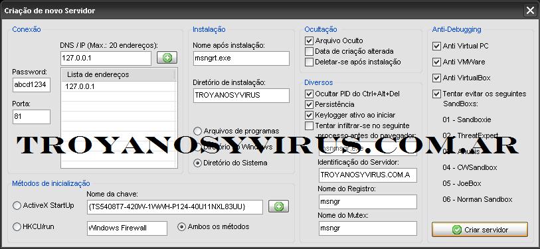Click the 06 - Norman Sandbox entry
540x249 pixels.
coord(478,199)
